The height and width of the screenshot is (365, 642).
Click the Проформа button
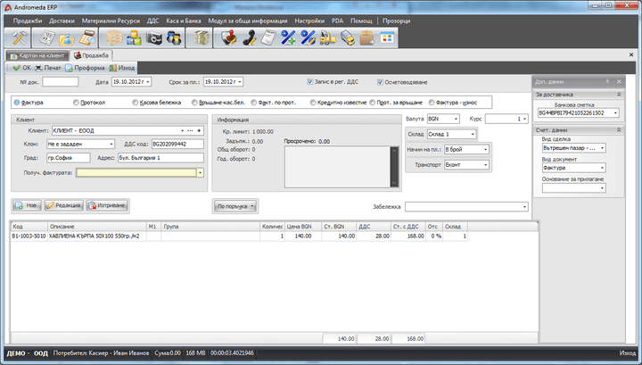pos(85,68)
